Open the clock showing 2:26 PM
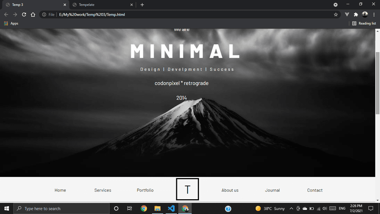Viewport: 380px width, 214px height. [x=356, y=208]
